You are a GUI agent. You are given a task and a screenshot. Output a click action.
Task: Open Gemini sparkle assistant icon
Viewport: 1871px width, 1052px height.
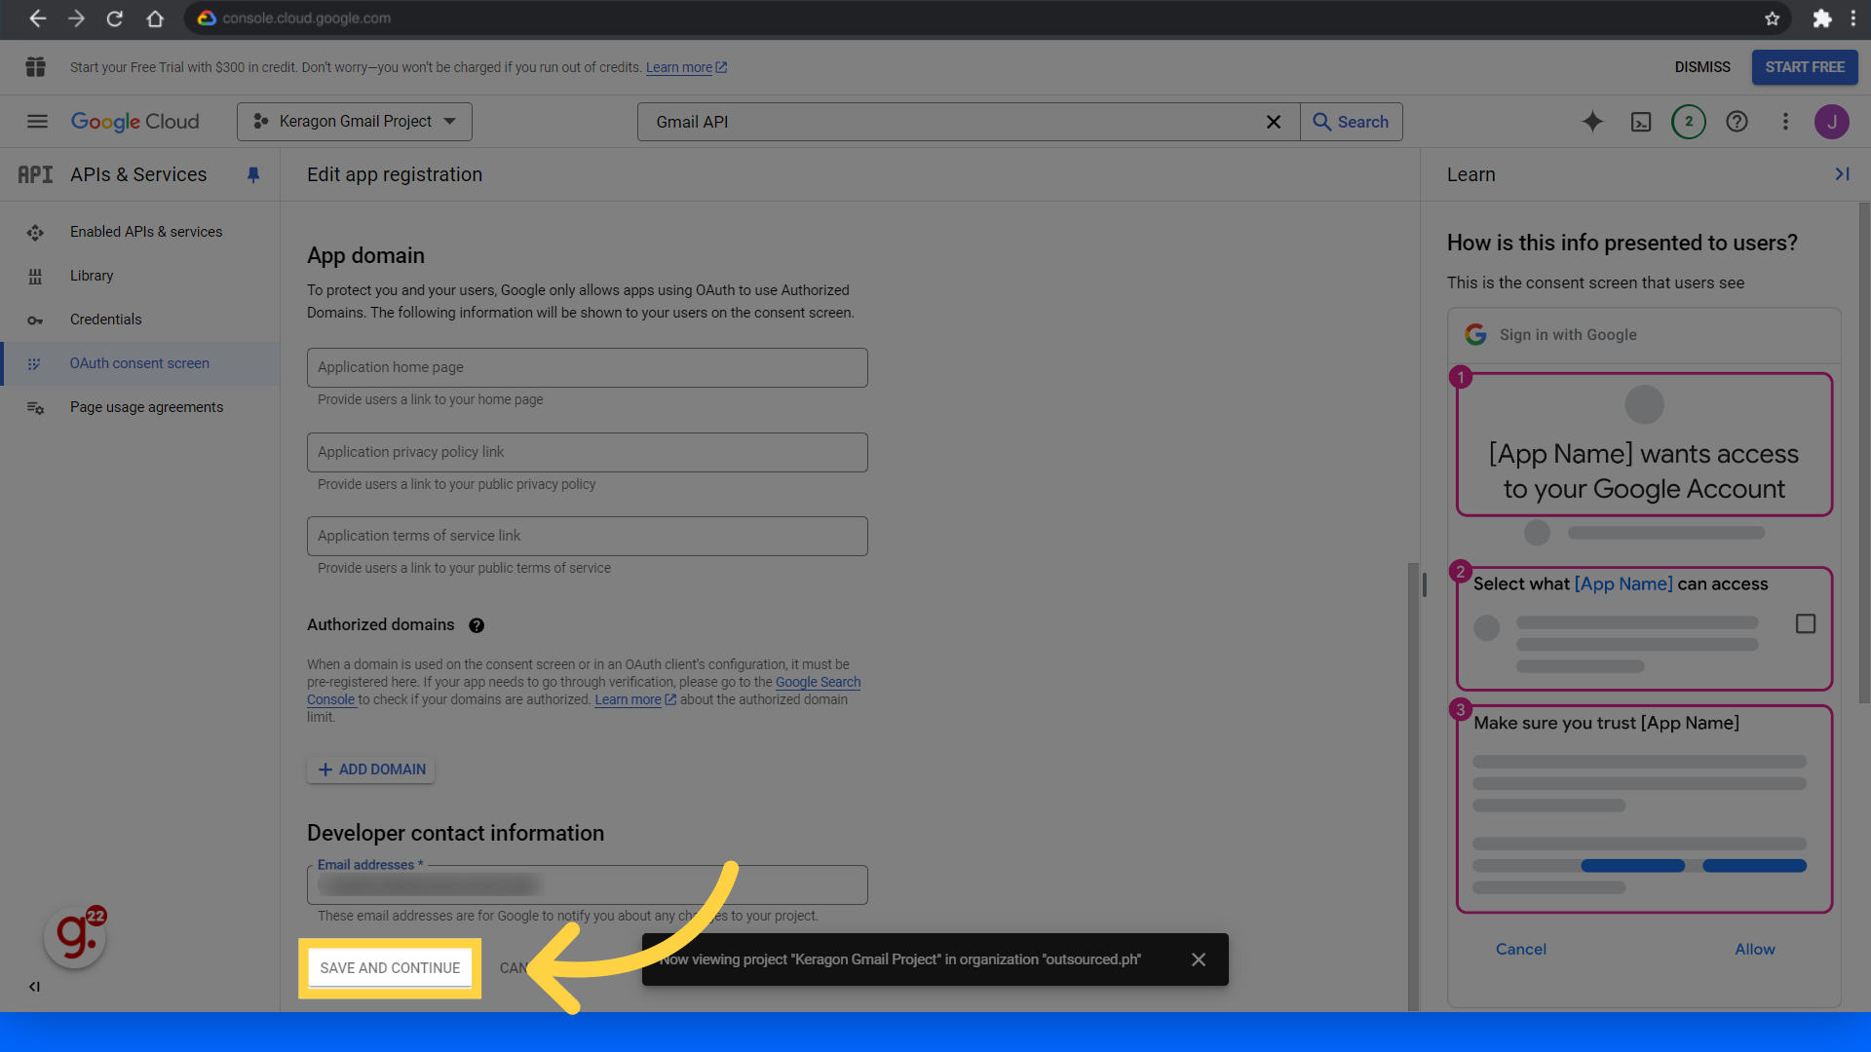point(1592,122)
